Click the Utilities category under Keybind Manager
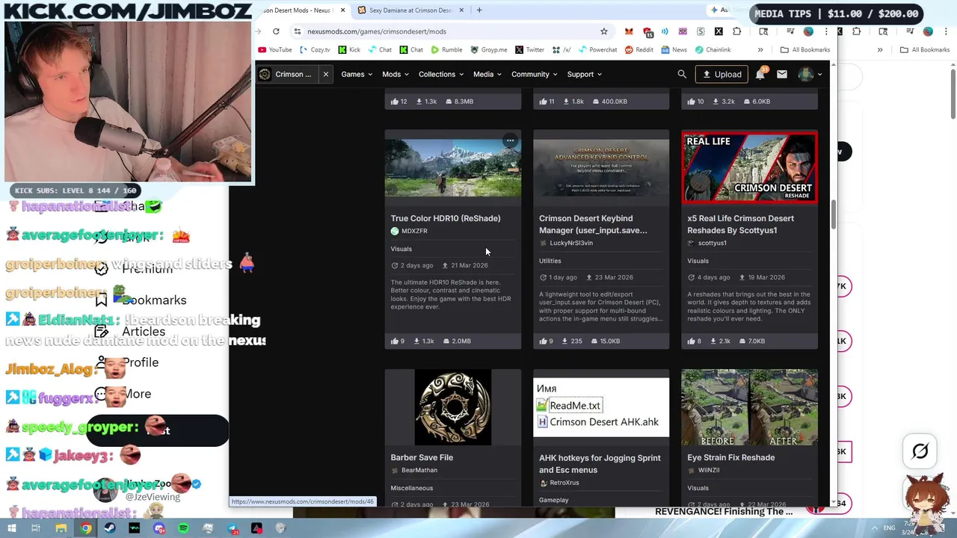The width and height of the screenshot is (957, 538). (550, 261)
